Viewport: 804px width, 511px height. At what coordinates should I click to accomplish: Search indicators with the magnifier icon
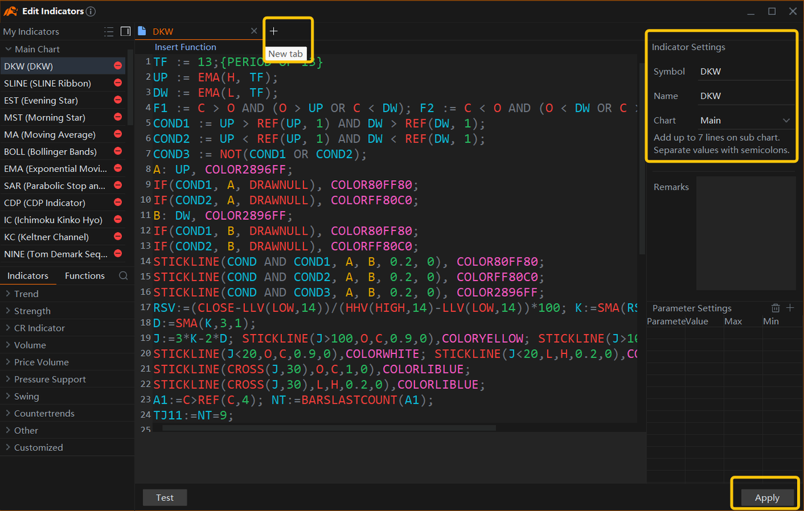click(x=123, y=276)
